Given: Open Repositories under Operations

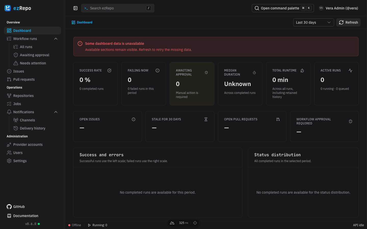Looking at the screenshot, I should coord(32,96).
